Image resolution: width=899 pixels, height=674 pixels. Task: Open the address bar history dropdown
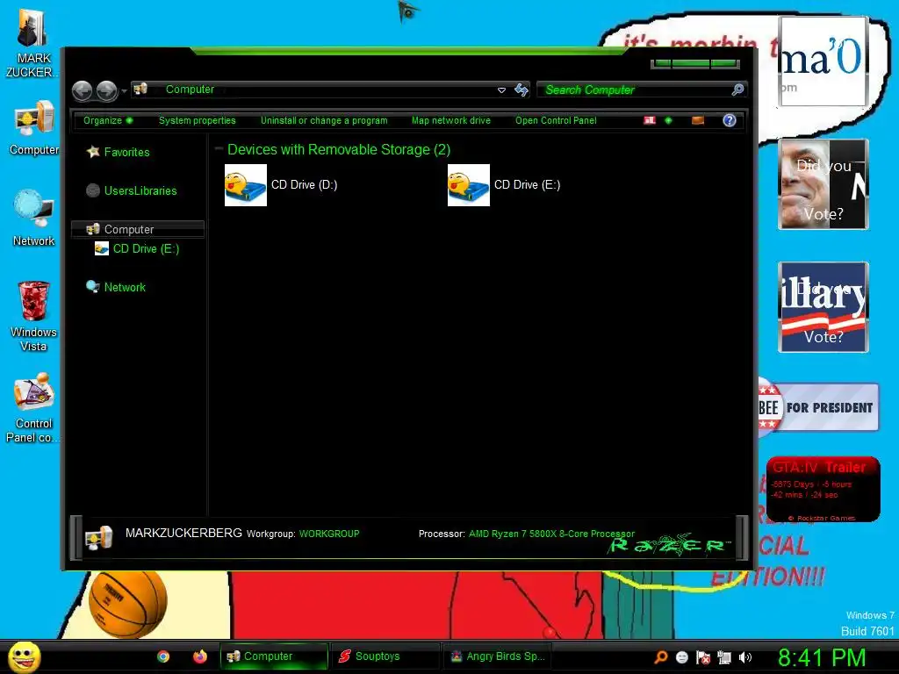pos(501,90)
